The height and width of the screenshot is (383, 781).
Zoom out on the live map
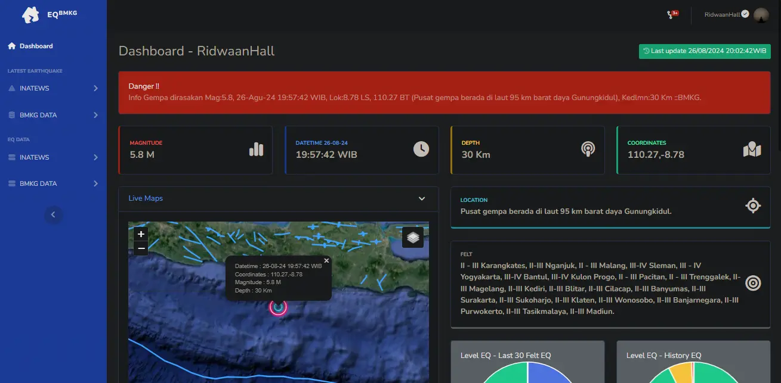coord(141,248)
